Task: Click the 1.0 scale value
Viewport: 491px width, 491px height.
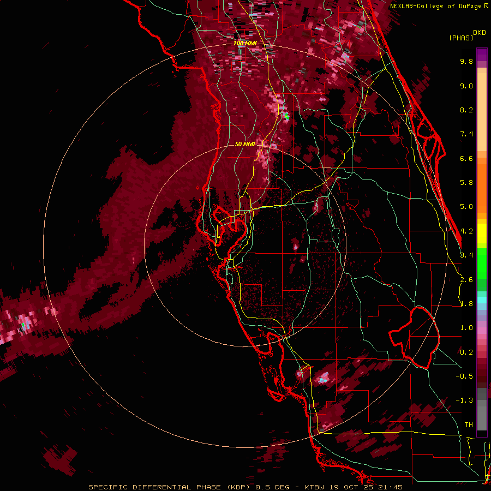Action: [466, 328]
